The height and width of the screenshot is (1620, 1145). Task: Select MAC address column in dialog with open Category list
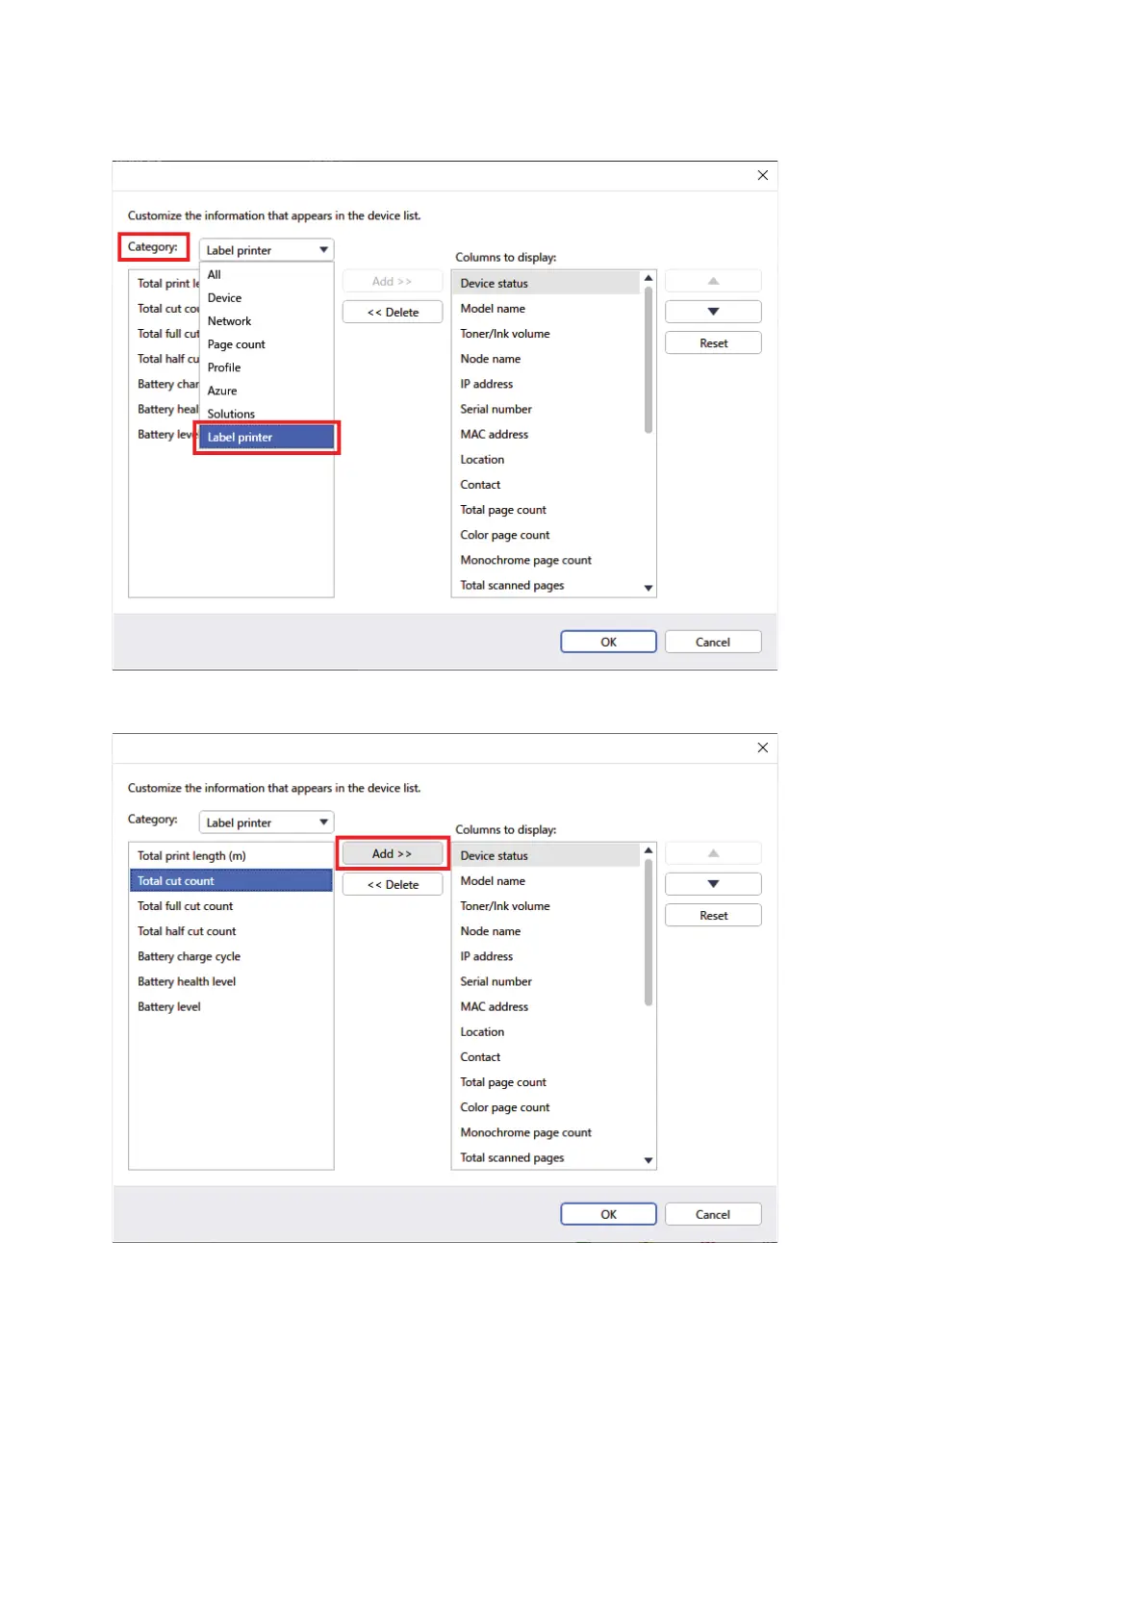[x=547, y=434]
